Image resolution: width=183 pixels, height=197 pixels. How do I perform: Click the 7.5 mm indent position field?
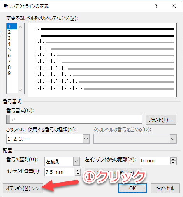(x=60, y=172)
